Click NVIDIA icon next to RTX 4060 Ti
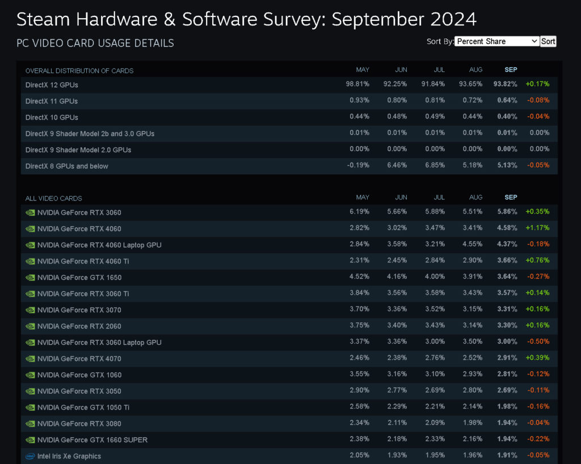Screen dimensions: 581x464 [x=31, y=262]
